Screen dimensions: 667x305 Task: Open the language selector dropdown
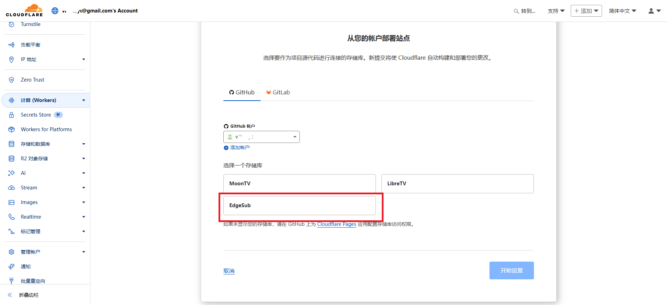point(622,11)
